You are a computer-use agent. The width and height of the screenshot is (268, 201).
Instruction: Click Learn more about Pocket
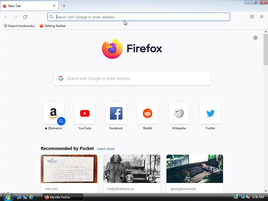click(106, 149)
